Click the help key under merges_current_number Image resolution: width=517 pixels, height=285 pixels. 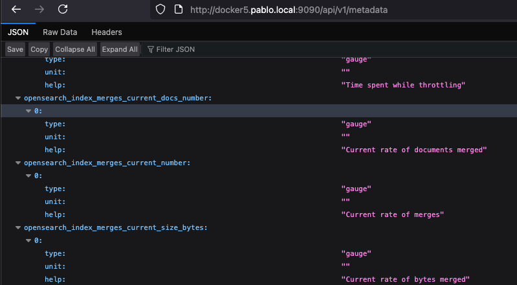[x=55, y=214]
